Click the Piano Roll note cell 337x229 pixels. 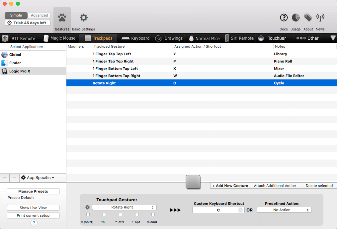tap(283, 61)
